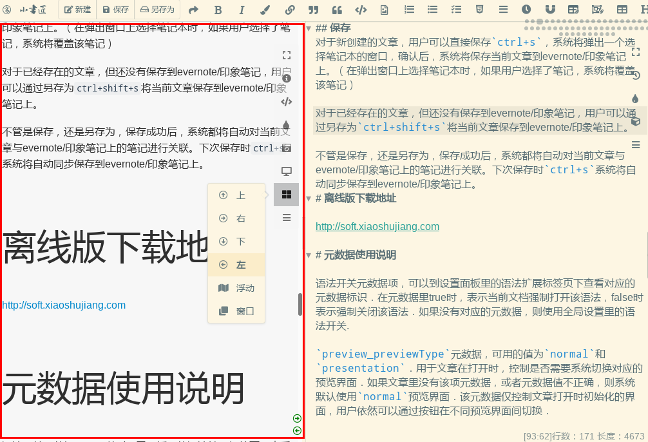Insert task checklist
Screen dimensions: 648x442
(456, 9)
